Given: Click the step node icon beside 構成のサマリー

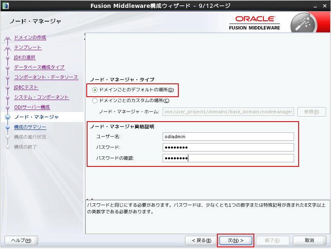Looking at the screenshot, I should (8, 127).
